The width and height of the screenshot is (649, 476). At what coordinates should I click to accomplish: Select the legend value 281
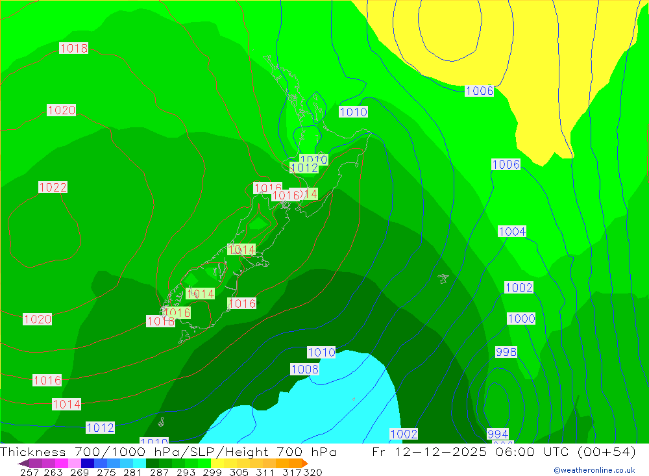click(132, 472)
